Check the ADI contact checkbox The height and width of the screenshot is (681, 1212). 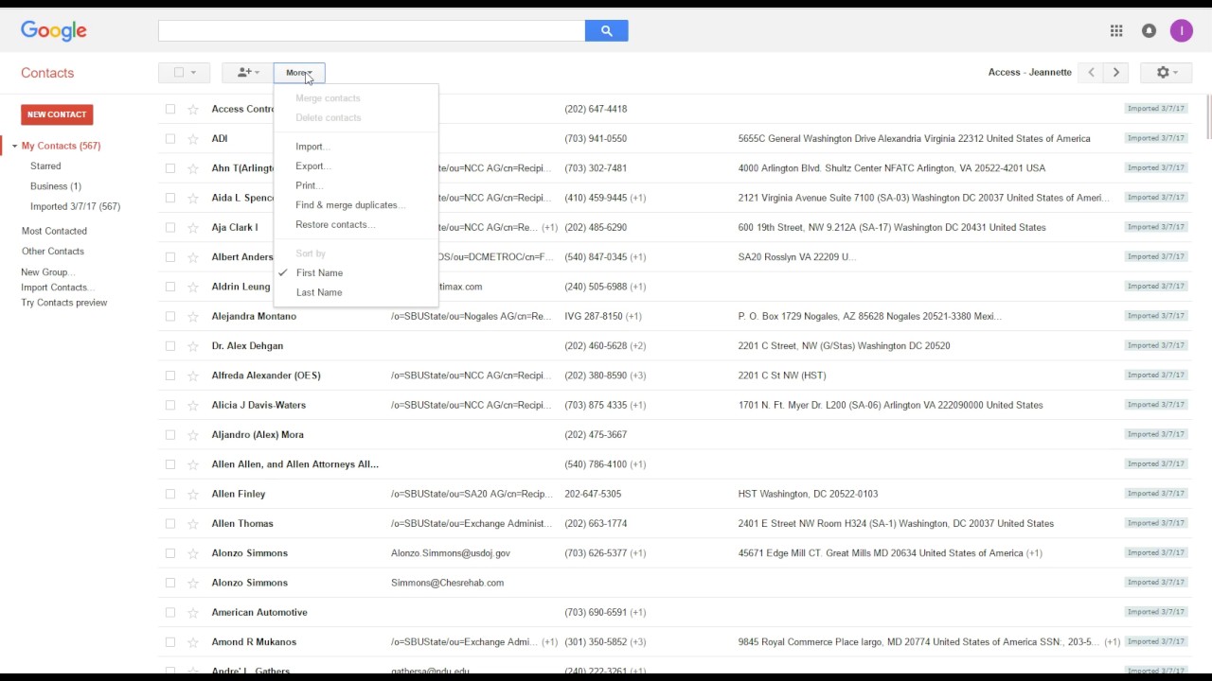[x=170, y=139]
